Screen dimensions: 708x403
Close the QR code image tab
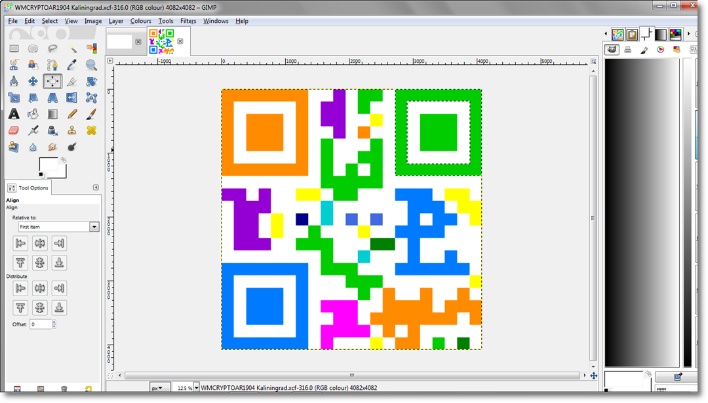click(x=180, y=41)
